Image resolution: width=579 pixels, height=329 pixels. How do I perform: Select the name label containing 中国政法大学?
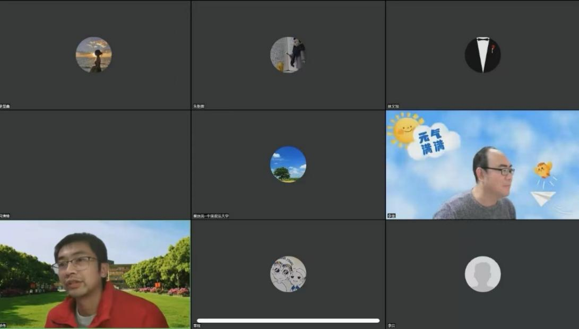pos(211,216)
